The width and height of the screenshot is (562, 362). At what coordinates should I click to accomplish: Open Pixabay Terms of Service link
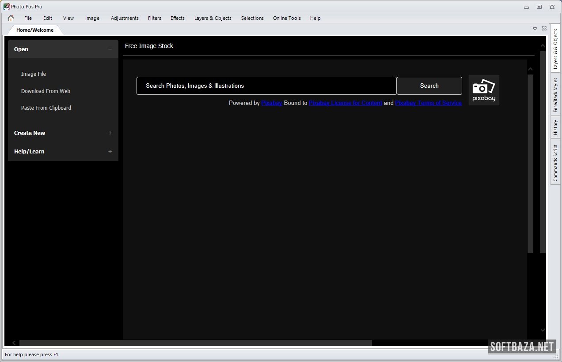pyautogui.click(x=428, y=103)
